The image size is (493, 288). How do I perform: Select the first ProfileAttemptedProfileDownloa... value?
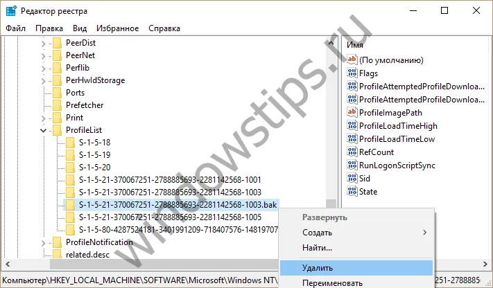(x=422, y=87)
